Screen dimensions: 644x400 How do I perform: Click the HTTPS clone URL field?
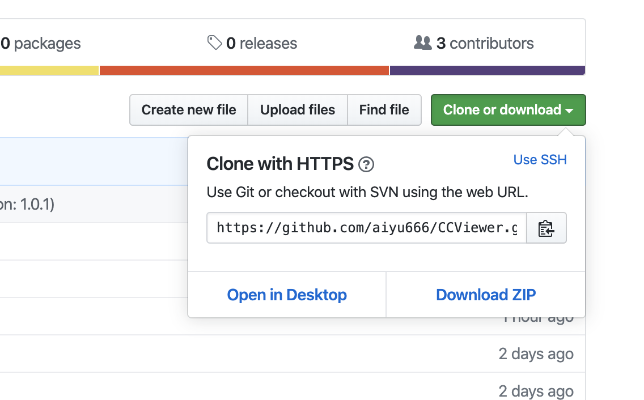pos(366,228)
